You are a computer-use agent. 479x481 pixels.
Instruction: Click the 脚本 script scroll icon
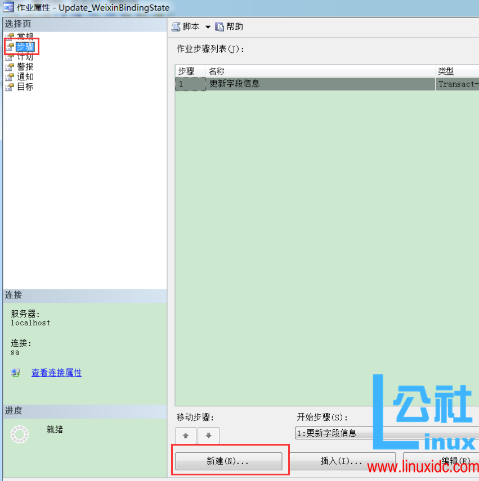tap(176, 26)
